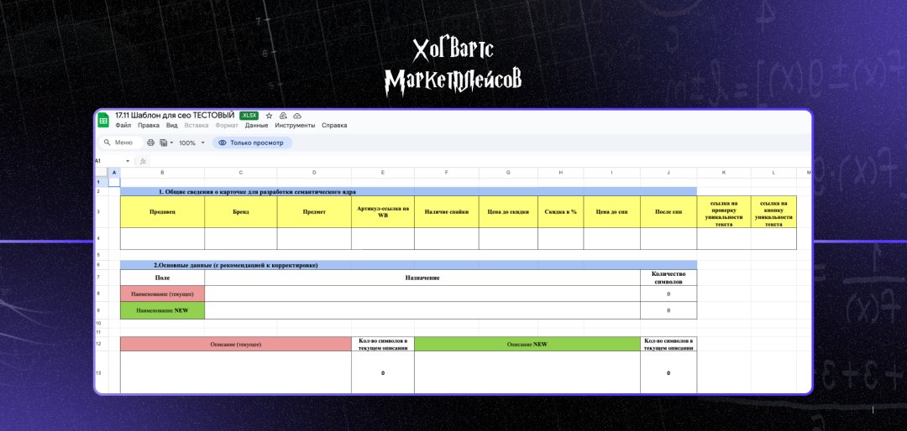Click the print icon in toolbar
This screenshot has height=431, width=907.
pyautogui.click(x=151, y=143)
